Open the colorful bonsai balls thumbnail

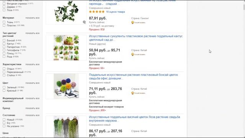point(66,86)
